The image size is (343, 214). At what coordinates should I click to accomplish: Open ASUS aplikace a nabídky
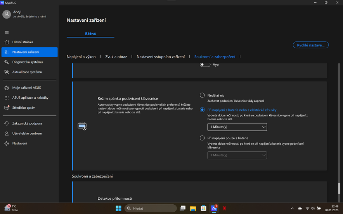(x=29, y=98)
